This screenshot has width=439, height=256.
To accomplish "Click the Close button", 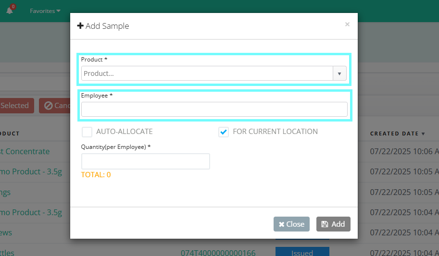I will pos(291,224).
